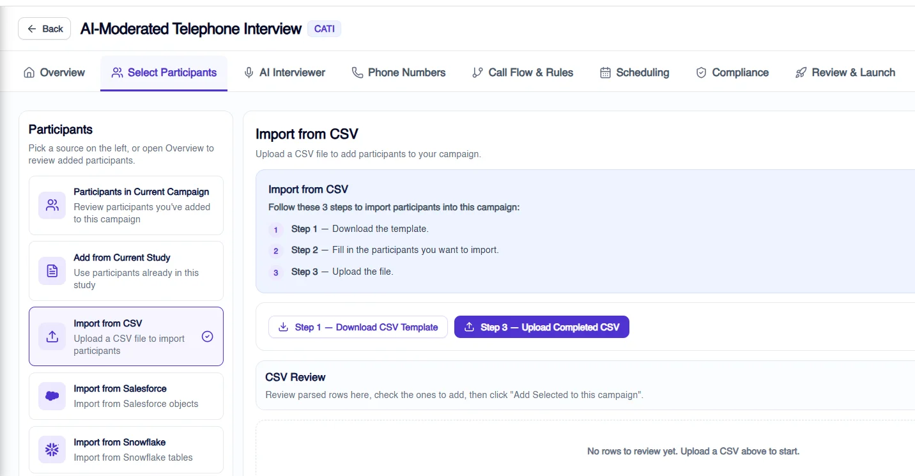Click Step 3 — Upload Completed CSV
The height and width of the screenshot is (476, 915).
[542, 327]
